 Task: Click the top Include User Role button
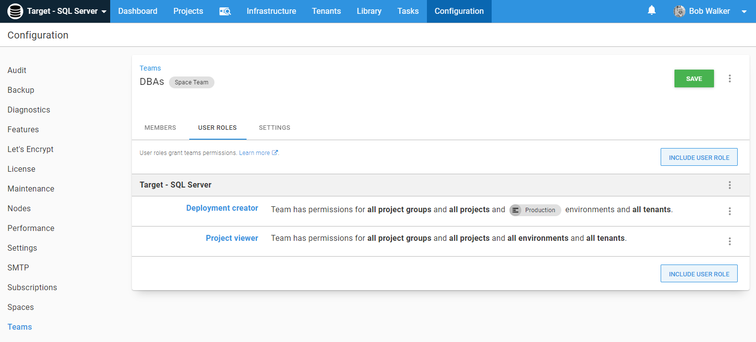tap(699, 157)
